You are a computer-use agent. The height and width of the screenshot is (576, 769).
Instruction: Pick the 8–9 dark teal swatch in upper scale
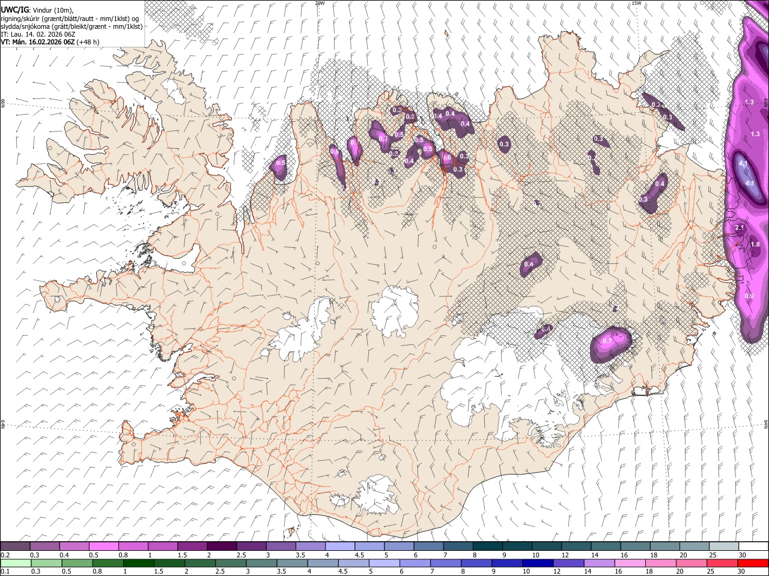click(488, 547)
